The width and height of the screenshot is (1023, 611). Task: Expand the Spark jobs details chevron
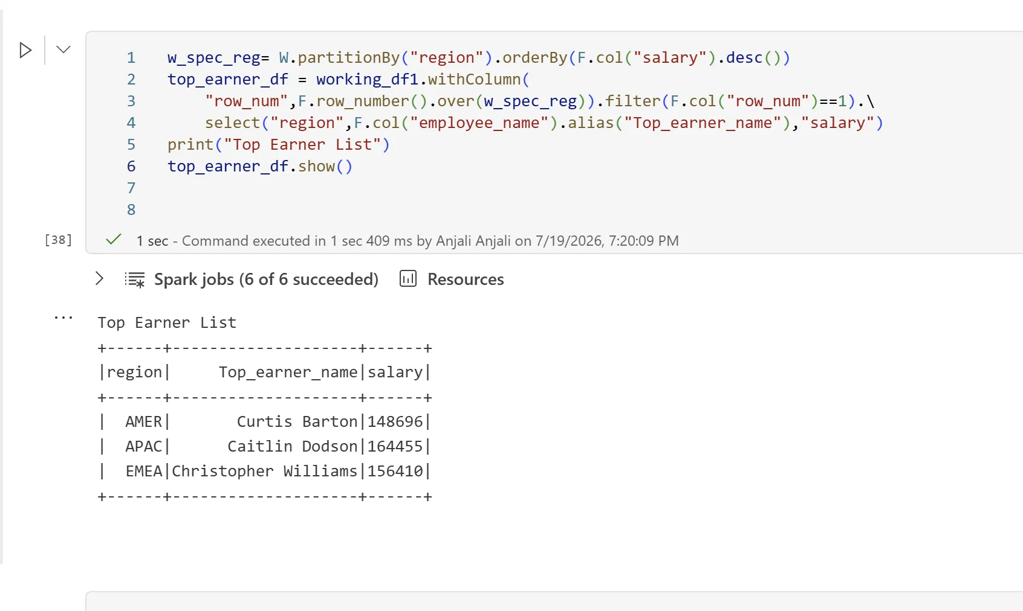100,278
